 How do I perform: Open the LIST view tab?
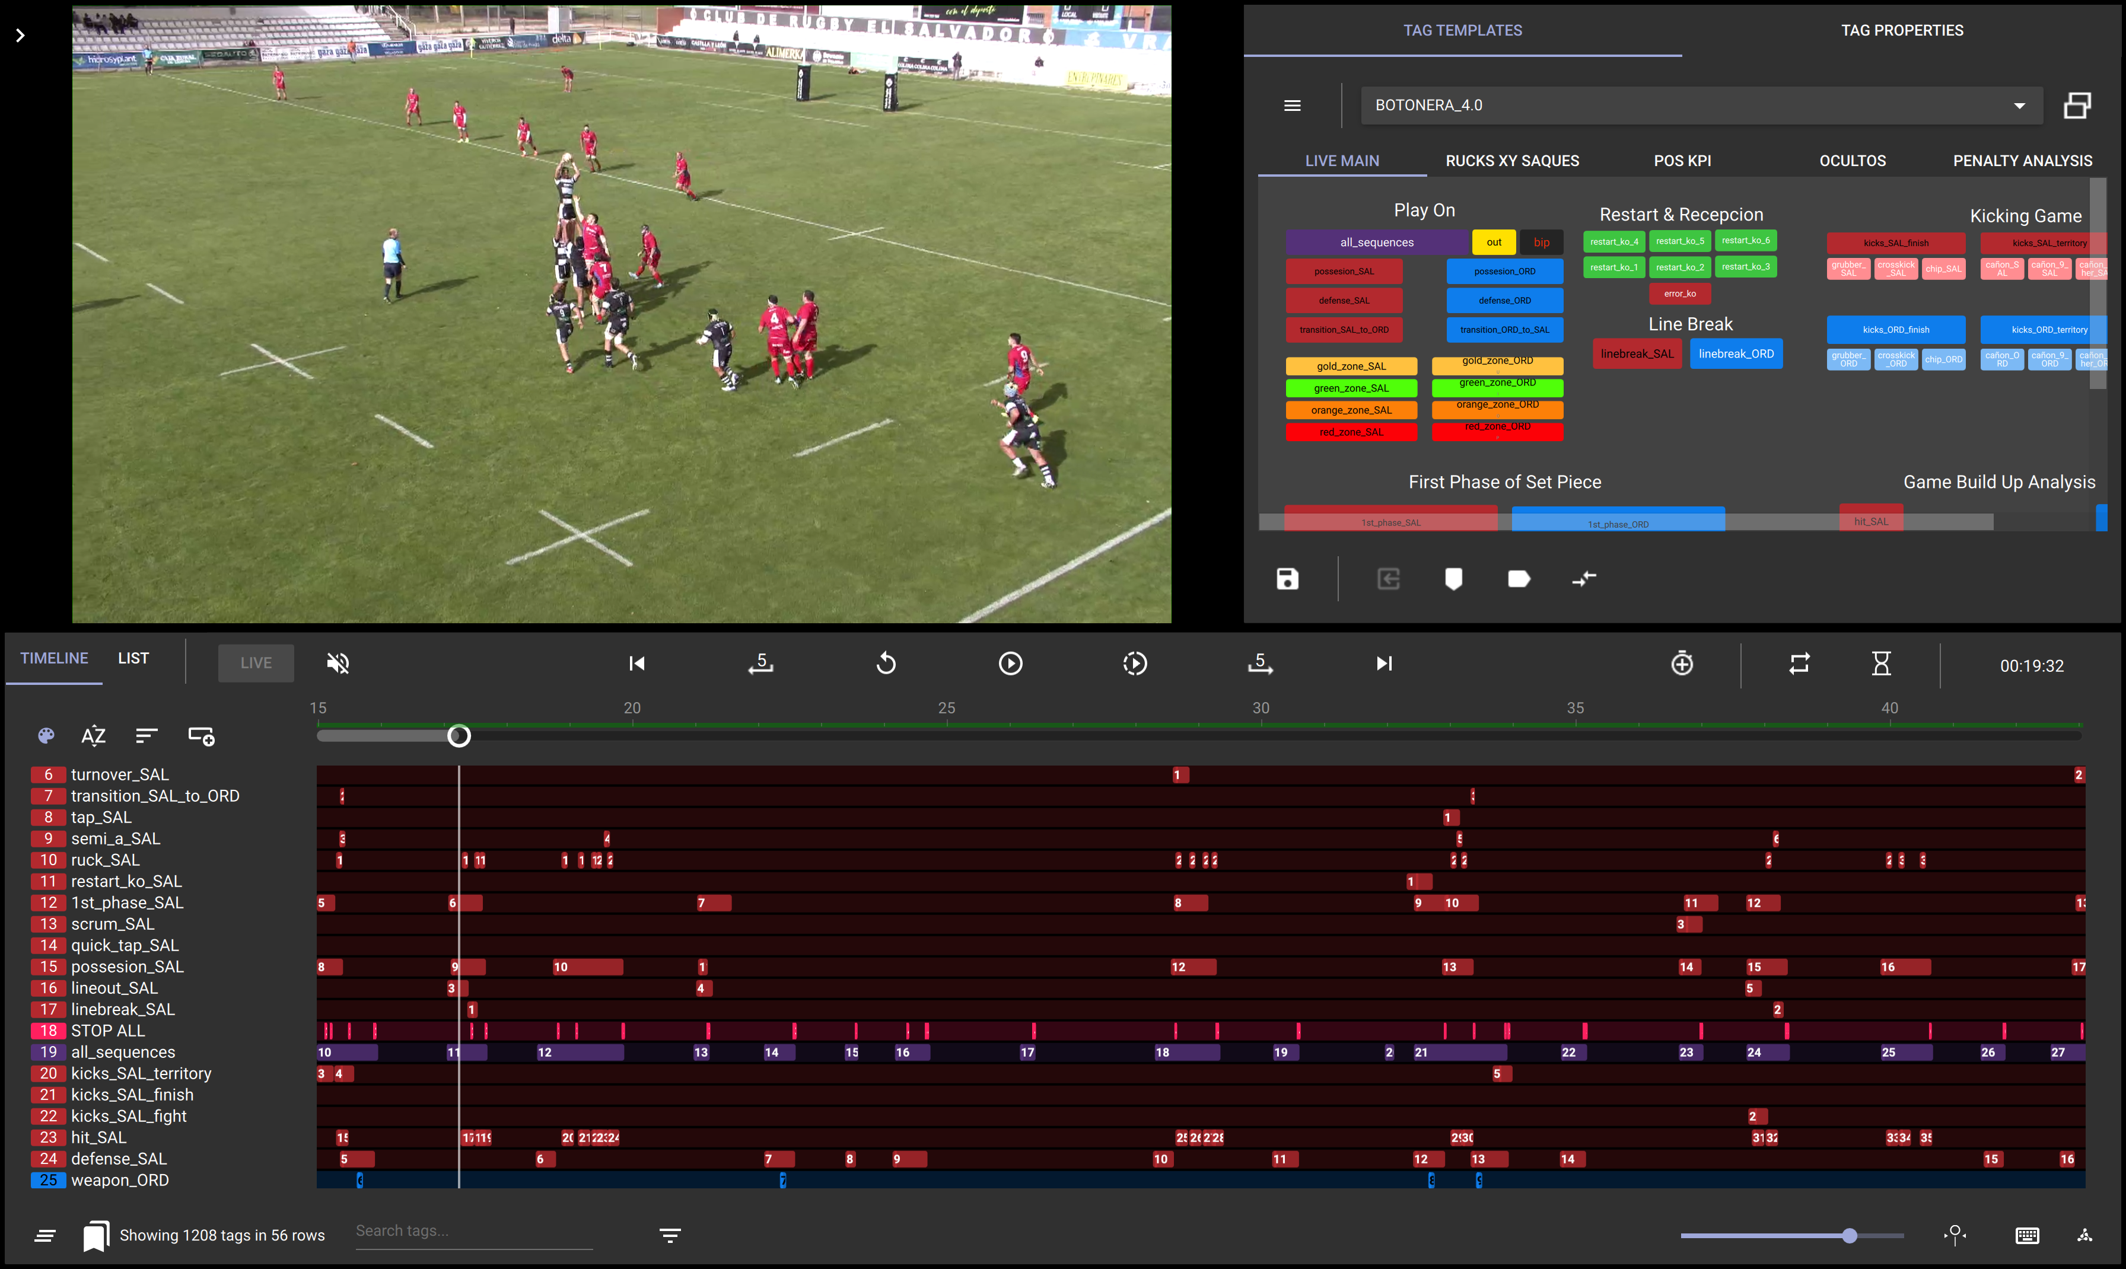point(132,658)
